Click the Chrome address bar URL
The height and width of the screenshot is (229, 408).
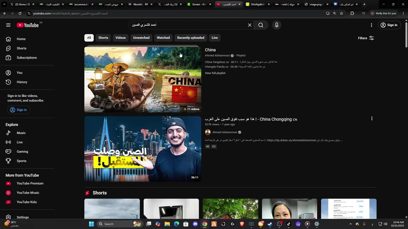coord(70,13)
